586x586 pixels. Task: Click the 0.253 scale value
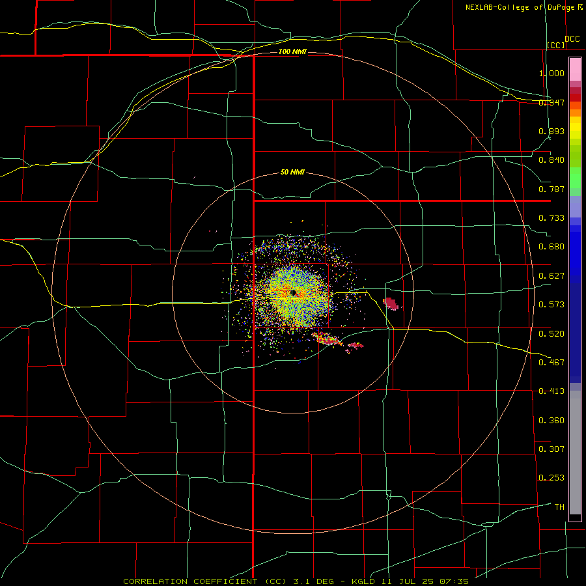tap(551, 478)
